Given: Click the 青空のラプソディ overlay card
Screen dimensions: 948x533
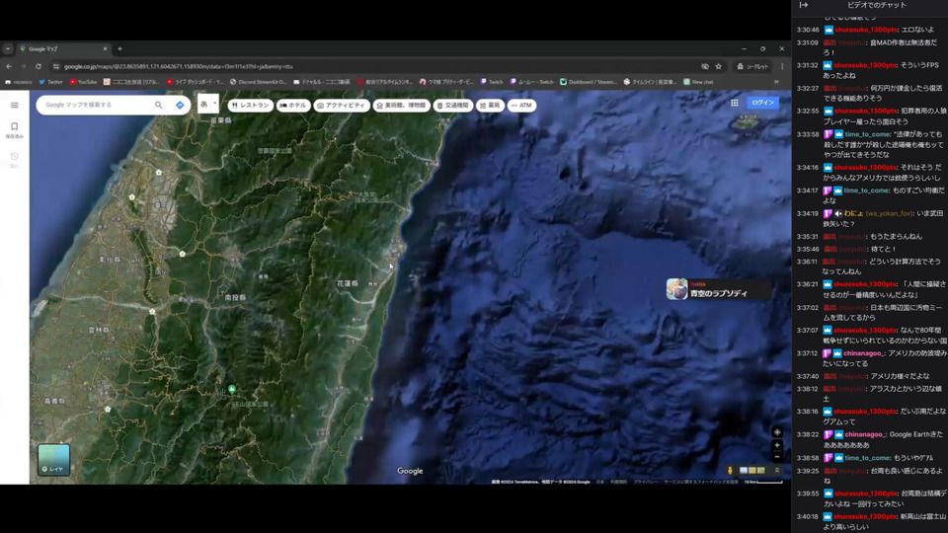Looking at the screenshot, I should pos(718,289).
